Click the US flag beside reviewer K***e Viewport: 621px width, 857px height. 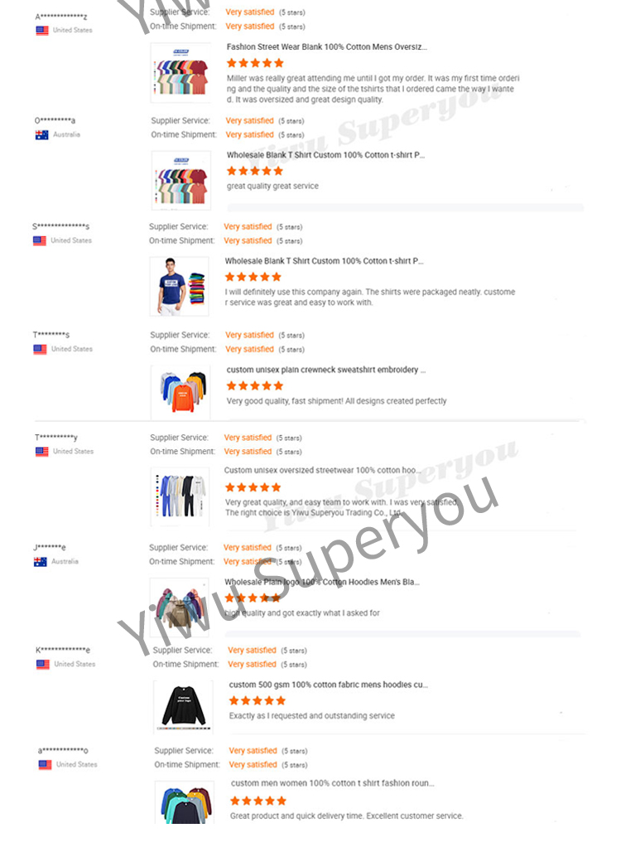pos(42,665)
